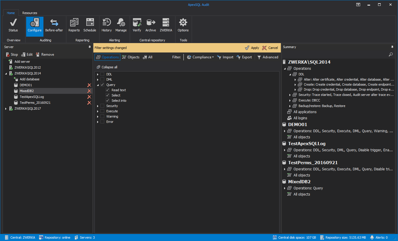
Task: Open the Options gear tool
Action: 183,26
